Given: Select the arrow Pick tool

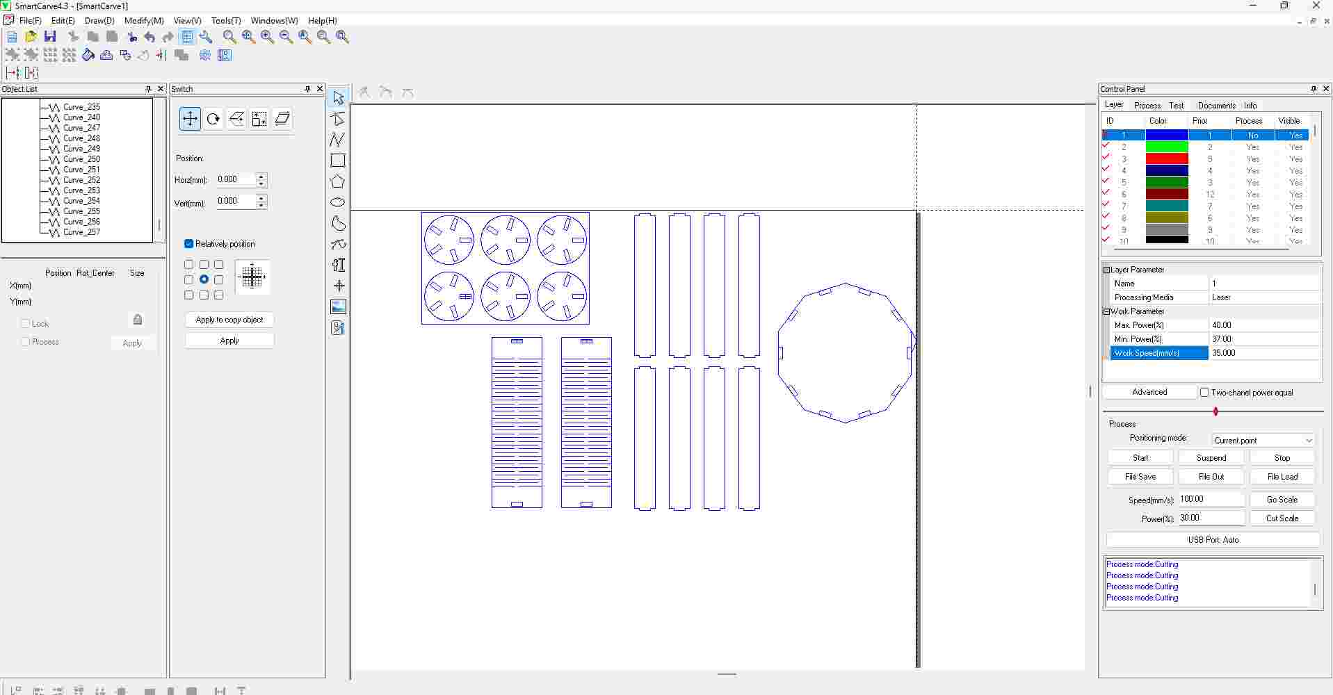Looking at the screenshot, I should (x=338, y=98).
